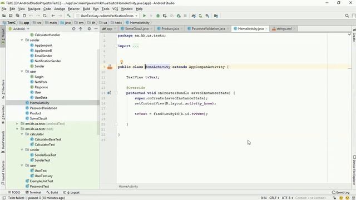This screenshot has width=356, height=200.
Task: Click the Save All toolbar icon
Action: (x=11, y=16)
